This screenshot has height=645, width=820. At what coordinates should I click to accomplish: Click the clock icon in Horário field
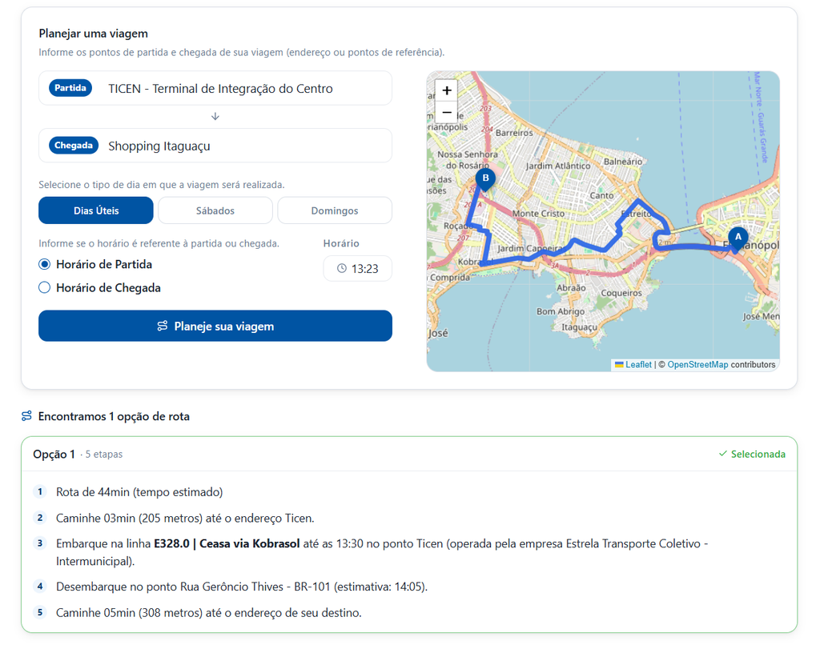341,268
